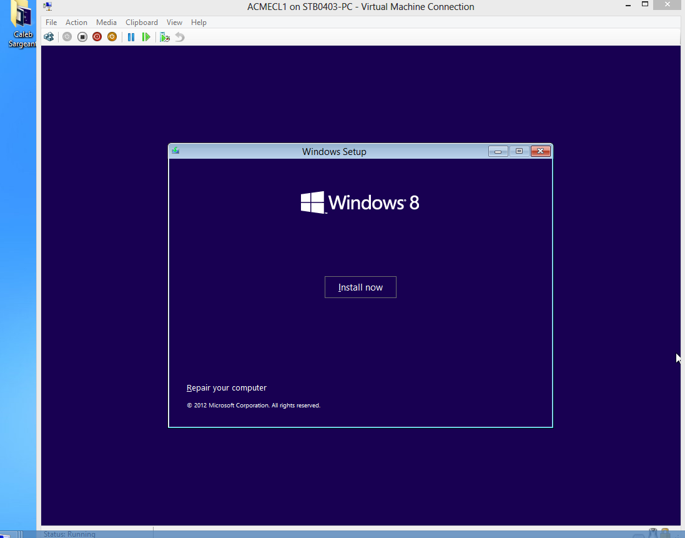Open the Help menu
The width and height of the screenshot is (685, 538).
click(199, 22)
